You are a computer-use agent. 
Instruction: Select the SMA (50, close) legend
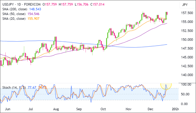click(14, 14)
